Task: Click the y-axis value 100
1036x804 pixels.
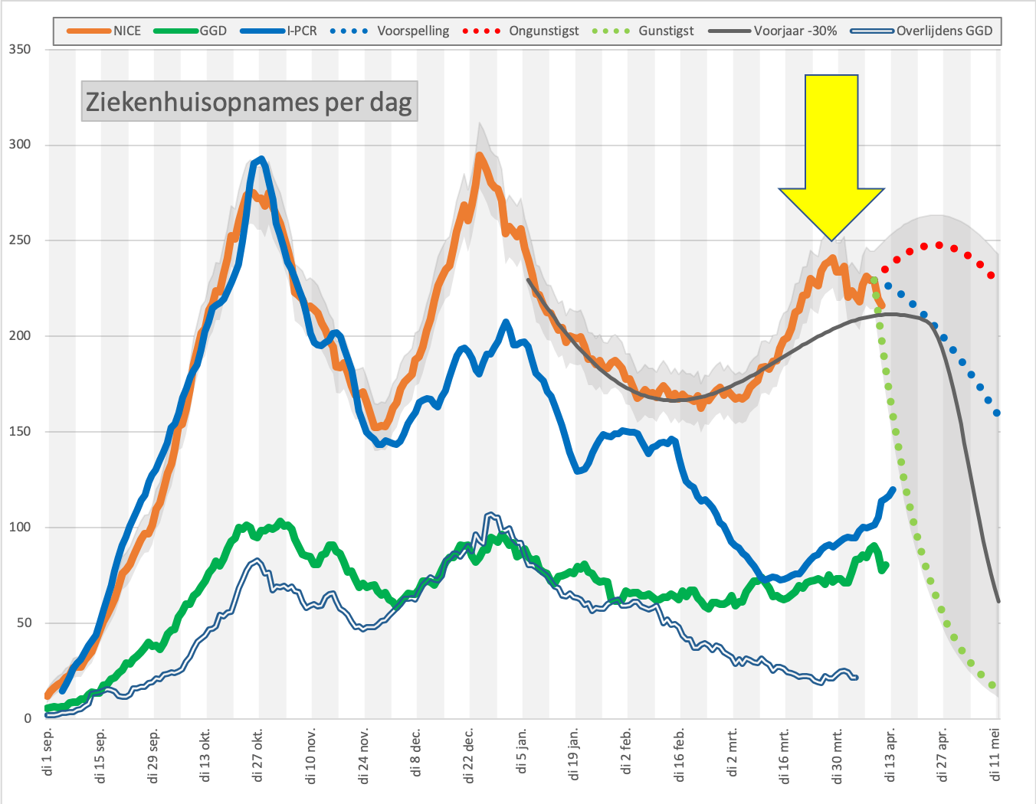Action: pos(20,528)
